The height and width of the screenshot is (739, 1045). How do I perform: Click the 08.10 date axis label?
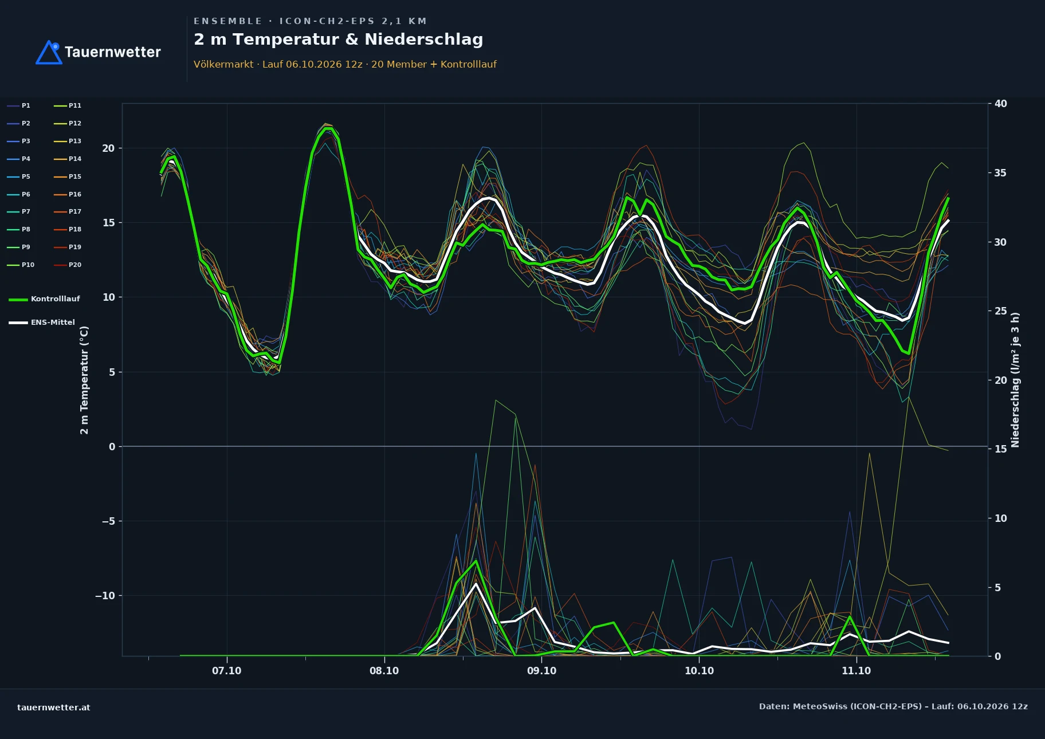click(384, 671)
